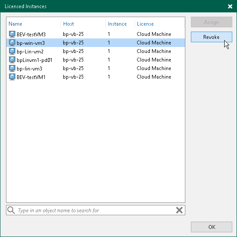Sort list by Name column header
The image size is (237, 237).
click(15, 24)
